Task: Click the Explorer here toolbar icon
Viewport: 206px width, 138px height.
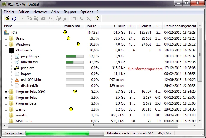Action: coord(36,19)
